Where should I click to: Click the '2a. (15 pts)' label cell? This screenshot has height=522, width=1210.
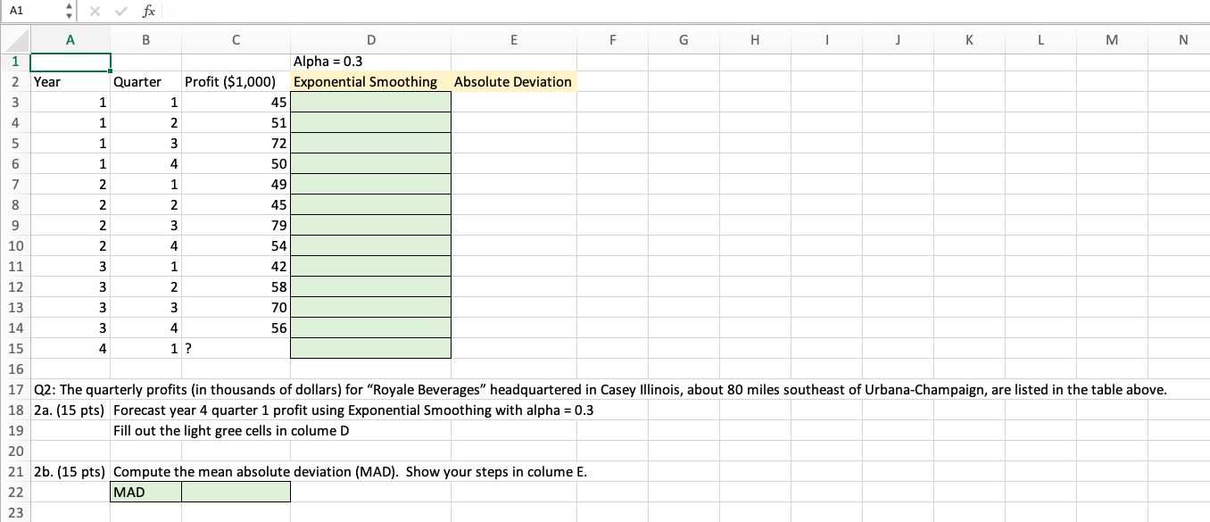pyautogui.click(x=70, y=410)
